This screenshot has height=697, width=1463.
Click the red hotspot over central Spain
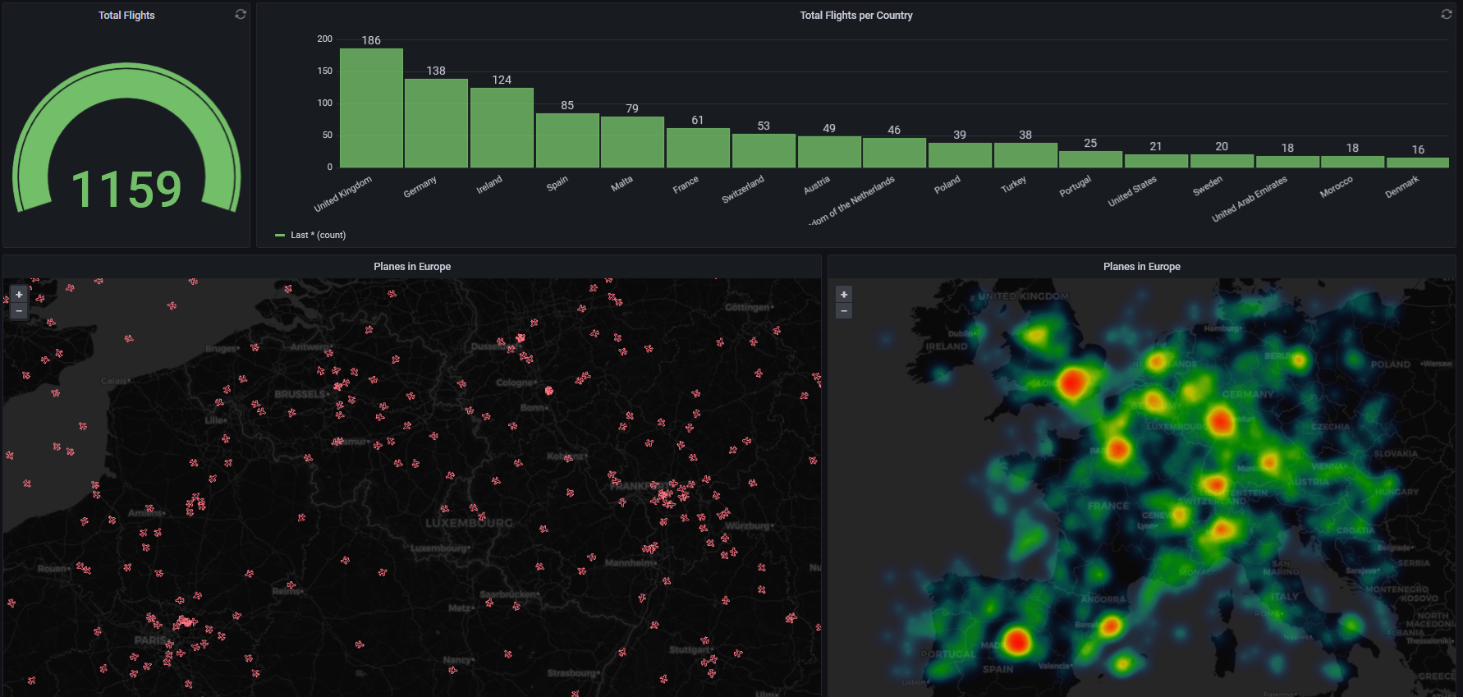(x=1017, y=641)
